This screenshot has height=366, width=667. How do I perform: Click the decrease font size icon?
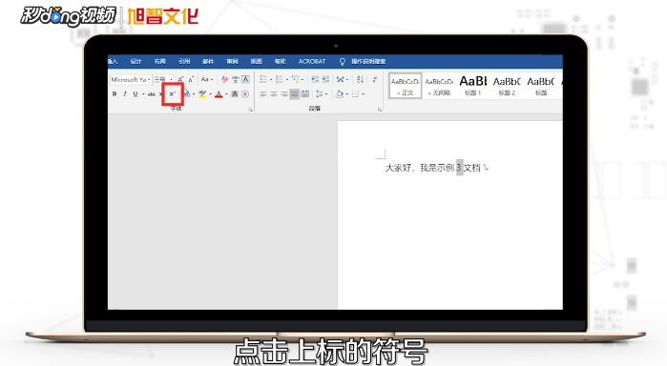(x=191, y=79)
